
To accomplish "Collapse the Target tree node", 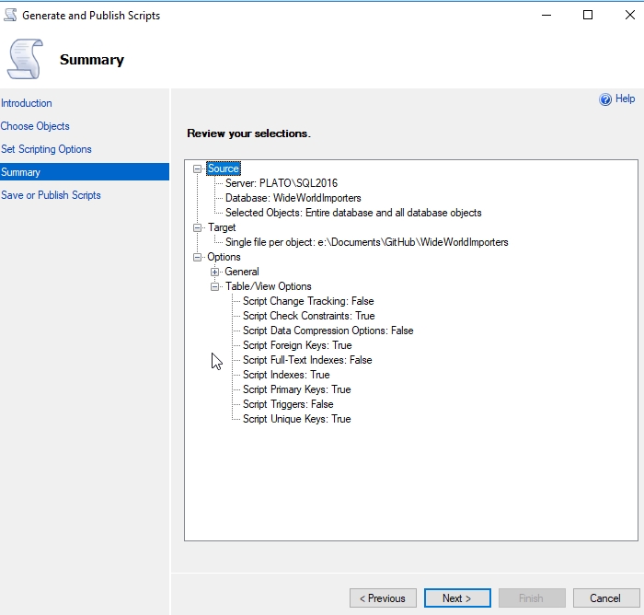I will [x=198, y=227].
